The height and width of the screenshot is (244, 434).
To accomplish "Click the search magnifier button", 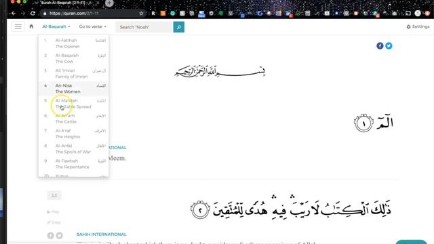I will tap(179, 27).
